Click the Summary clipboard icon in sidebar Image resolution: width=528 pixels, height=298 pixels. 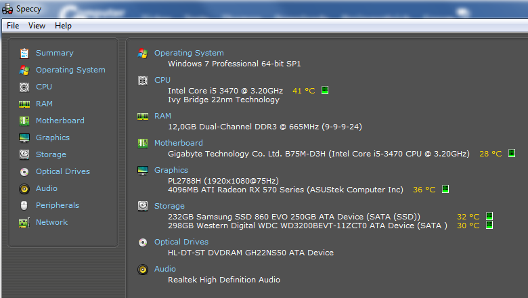coord(24,54)
